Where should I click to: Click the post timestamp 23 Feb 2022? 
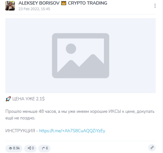[x=34, y=9]
